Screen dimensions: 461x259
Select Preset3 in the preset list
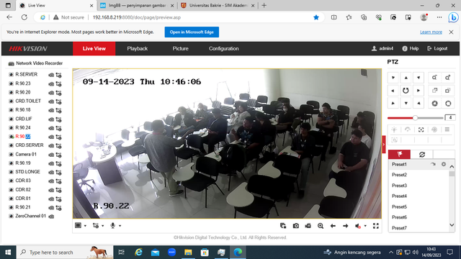[399, 186]
